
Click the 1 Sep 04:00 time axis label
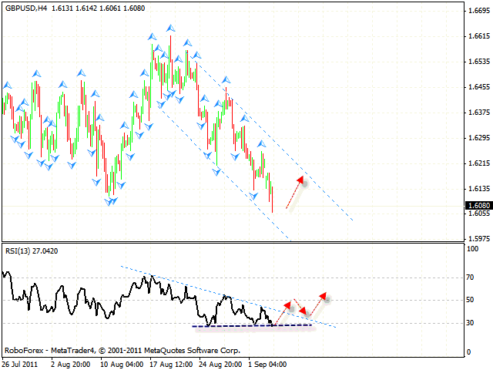pyautogui.click(x=267, y=365)
